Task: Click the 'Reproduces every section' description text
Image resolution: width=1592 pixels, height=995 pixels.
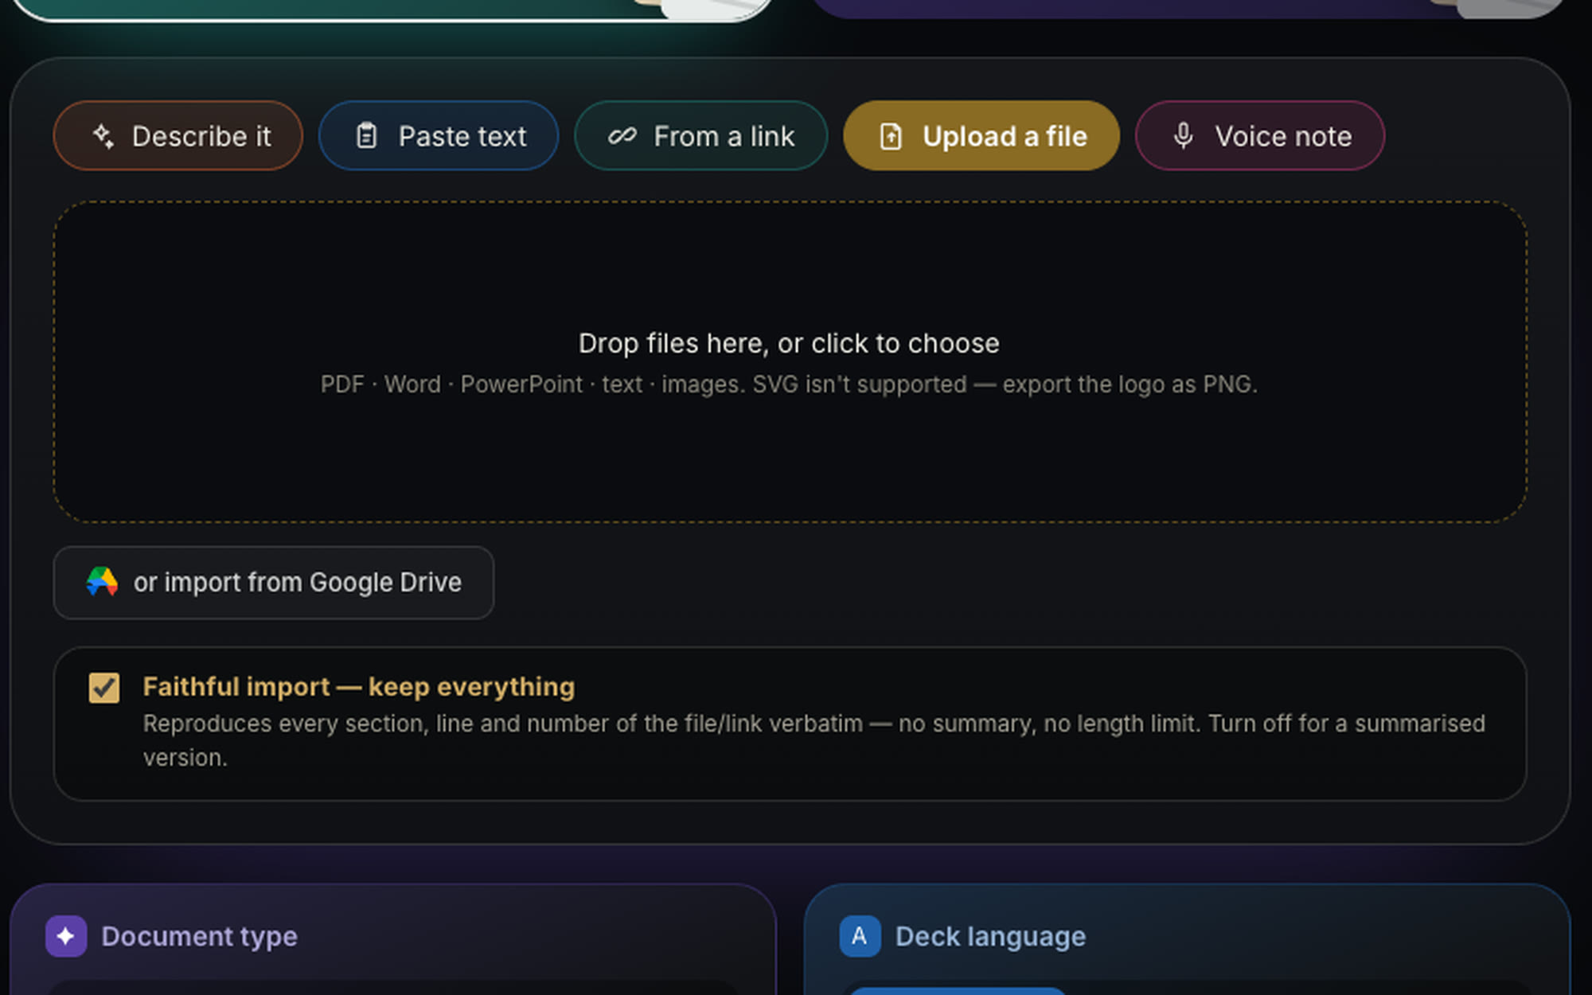Action: (x=814, y=740)
